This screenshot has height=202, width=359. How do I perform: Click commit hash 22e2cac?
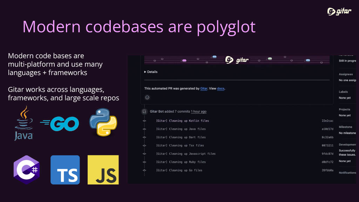coord(327,121)
